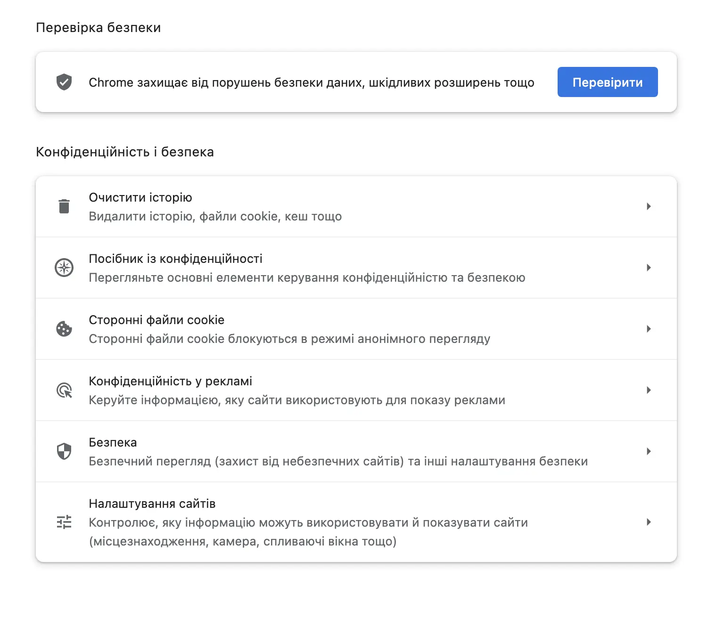Open Сторонні файли cookie title
The width and height of the screenshot is (724, 635).
coord(156,320)
